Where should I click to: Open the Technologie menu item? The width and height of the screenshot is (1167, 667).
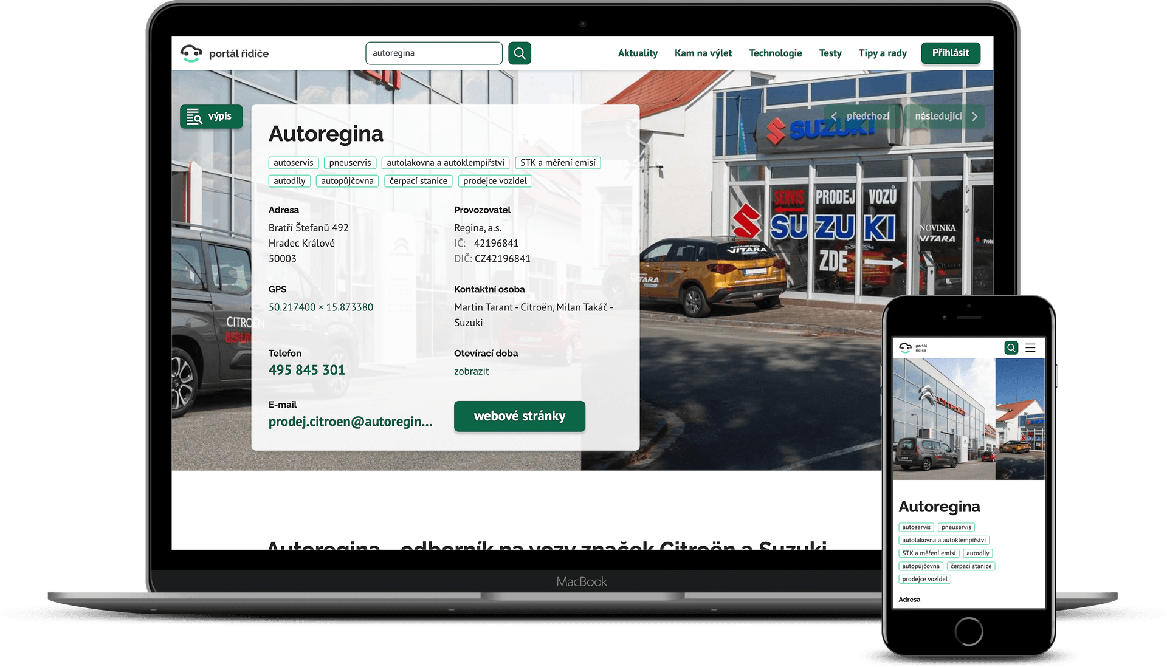776,53
